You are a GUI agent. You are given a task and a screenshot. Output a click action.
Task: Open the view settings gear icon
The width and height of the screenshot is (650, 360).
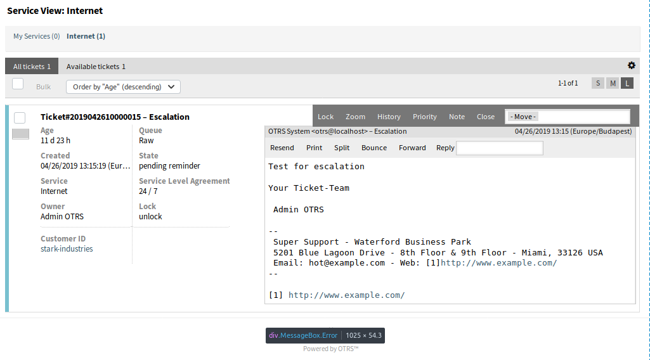(632, 65)
